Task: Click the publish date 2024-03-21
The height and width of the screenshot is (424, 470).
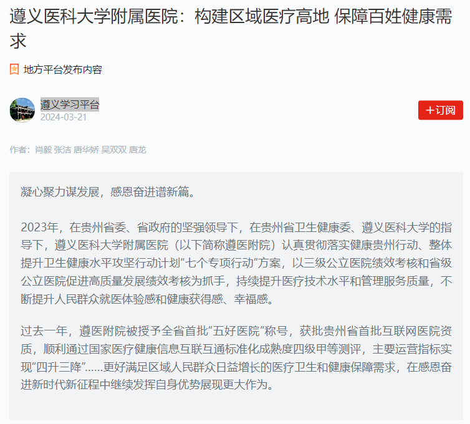Action: [x=64, y=117]
